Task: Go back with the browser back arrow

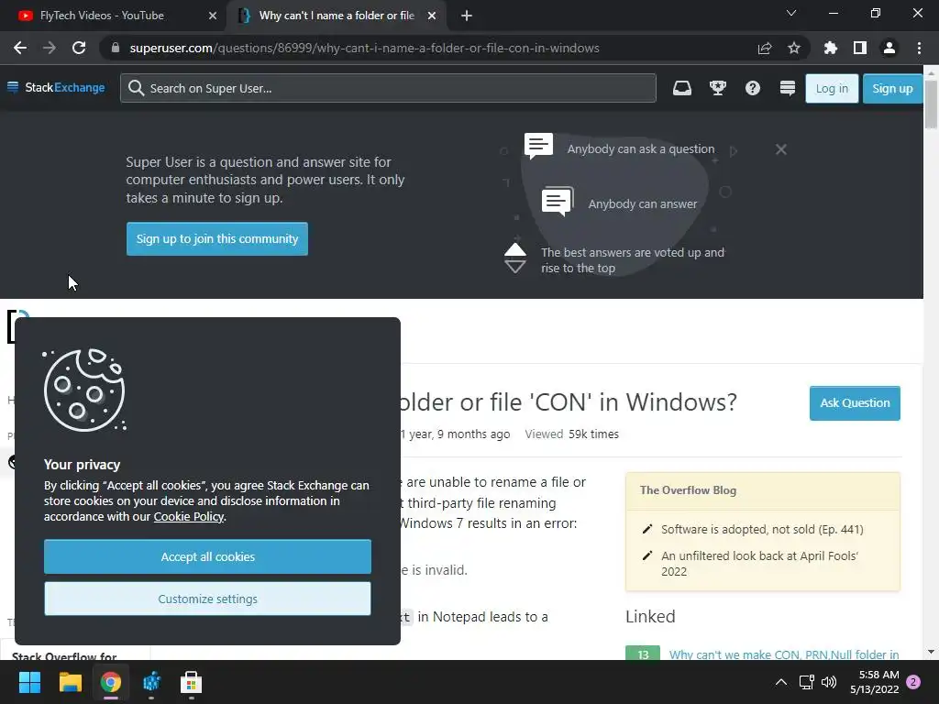Action: (x=20, y=48)
